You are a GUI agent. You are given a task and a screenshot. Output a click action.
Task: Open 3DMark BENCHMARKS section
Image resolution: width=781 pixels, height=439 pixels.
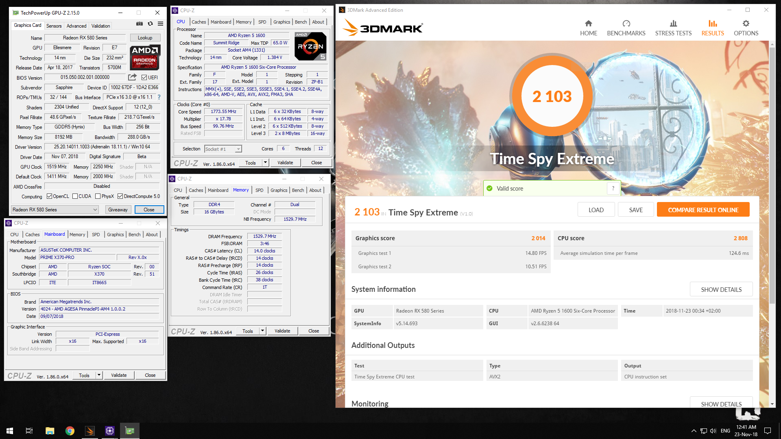click(626, 28)
